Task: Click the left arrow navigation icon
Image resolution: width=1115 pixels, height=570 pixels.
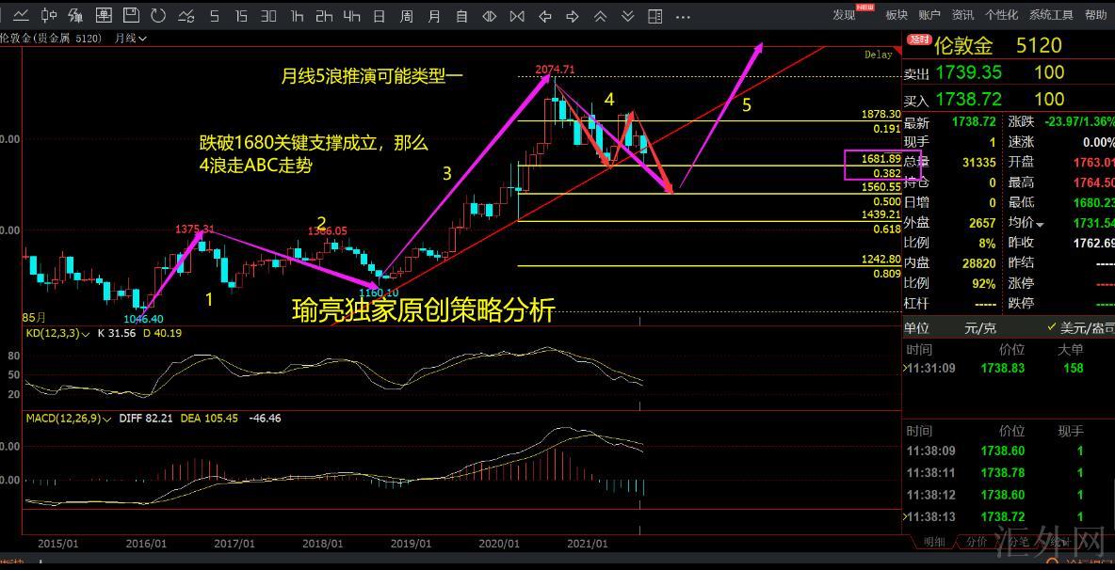Action: 545,15
